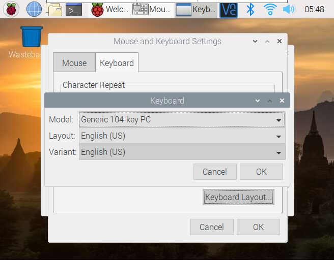Launch the web browser globe icon

coord(34,9)
